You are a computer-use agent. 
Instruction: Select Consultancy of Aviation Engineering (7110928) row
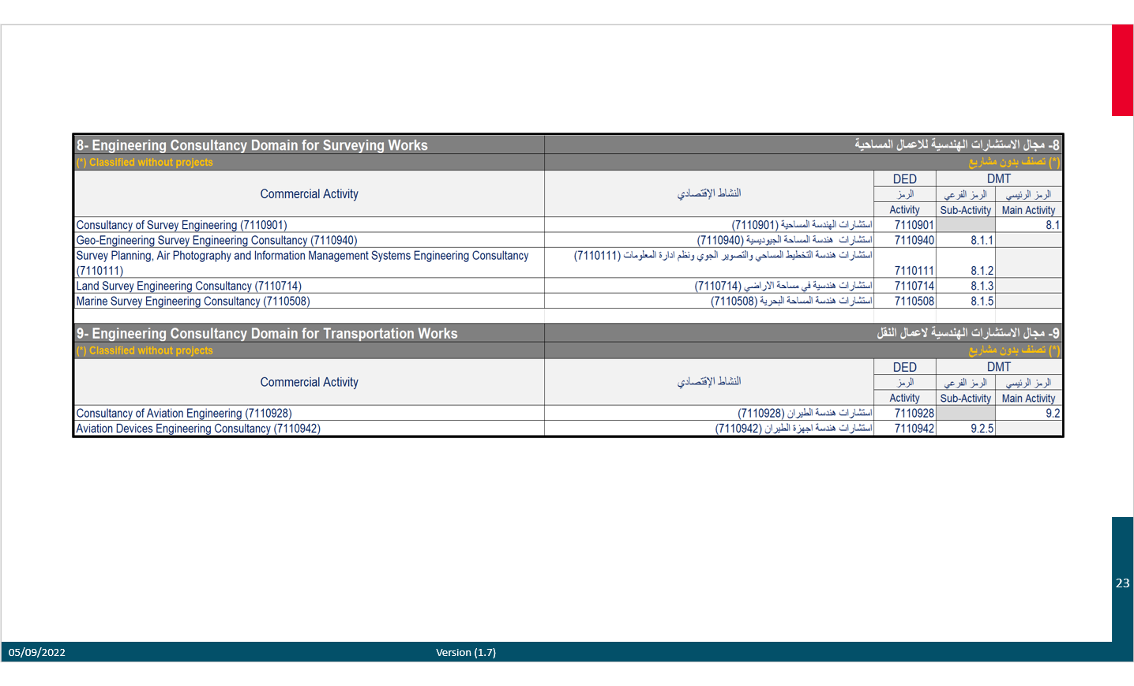[x=184, y=414]
